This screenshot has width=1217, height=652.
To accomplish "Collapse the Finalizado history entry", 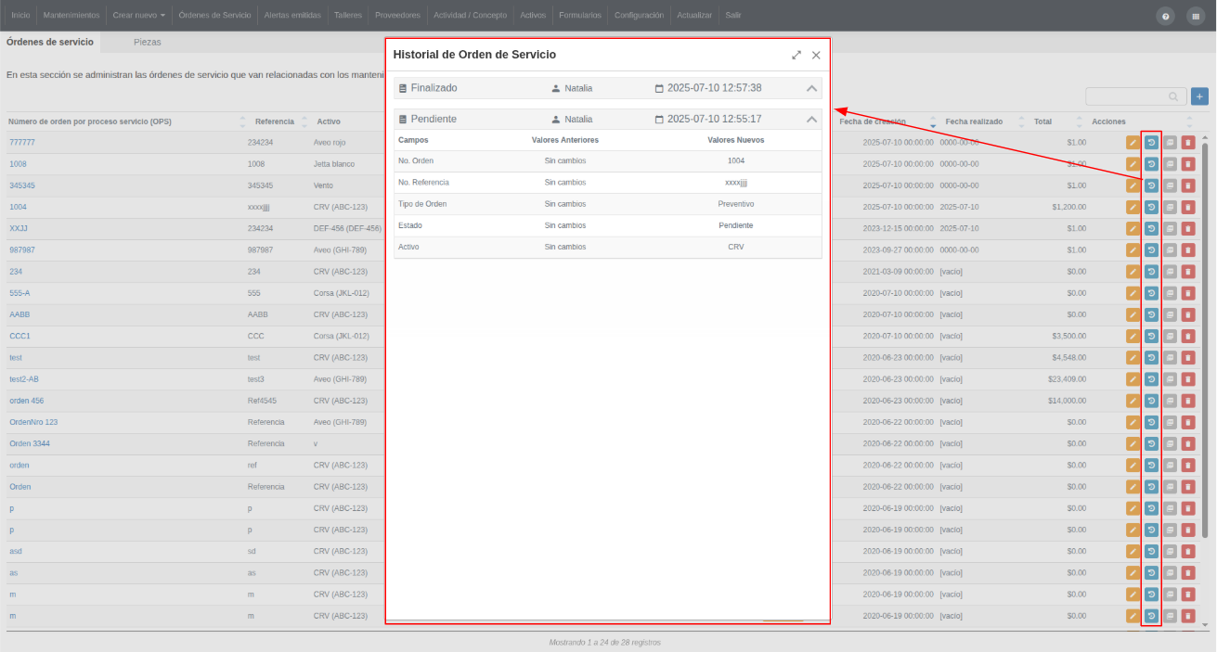I will tap(812, 88).
